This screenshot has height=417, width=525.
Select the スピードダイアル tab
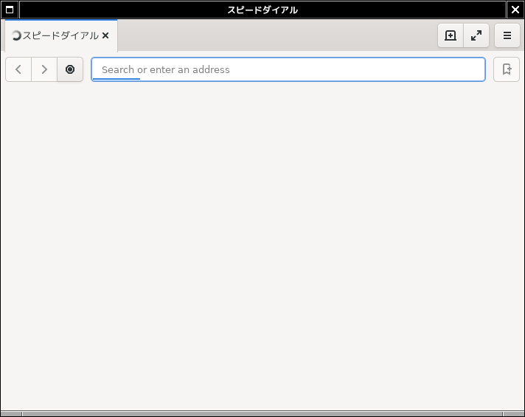(61, 35)
